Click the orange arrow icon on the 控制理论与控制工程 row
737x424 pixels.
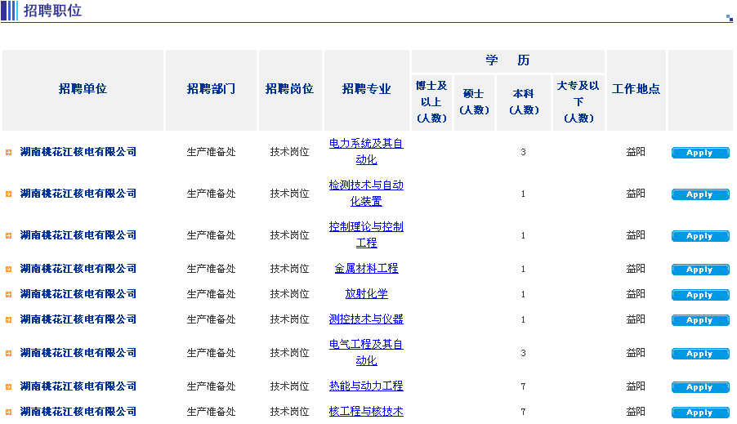(x=8, y=235)
